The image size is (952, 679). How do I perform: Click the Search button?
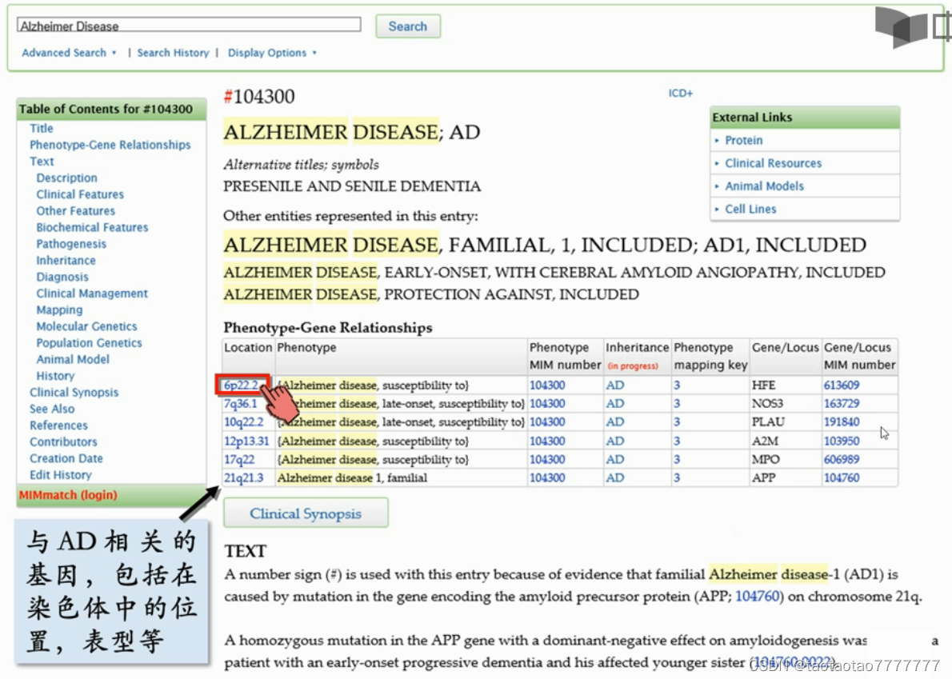click(x=407, y=26)
